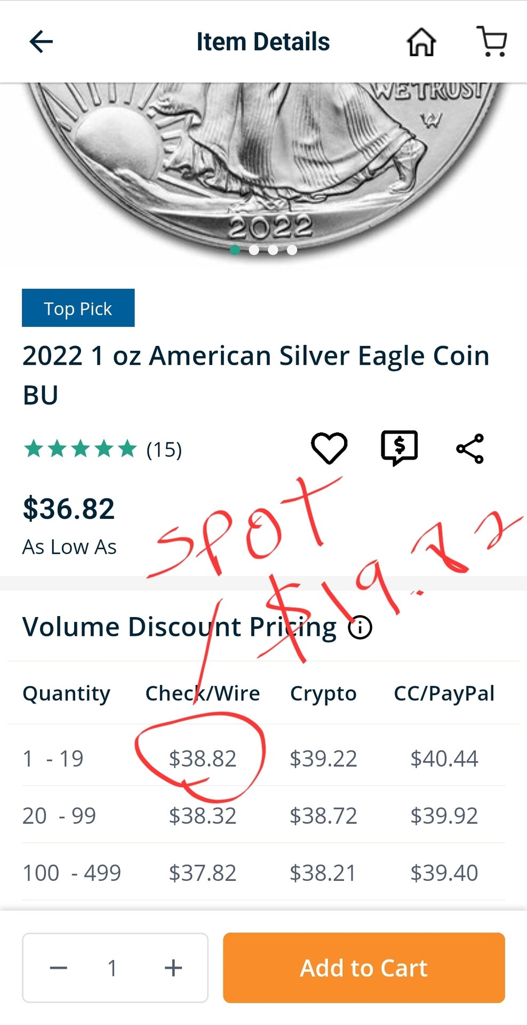This screenshot has height=1025, width=527.
Task: Tap the Silver Eagle coin image
Action: (x=263, y=160)
